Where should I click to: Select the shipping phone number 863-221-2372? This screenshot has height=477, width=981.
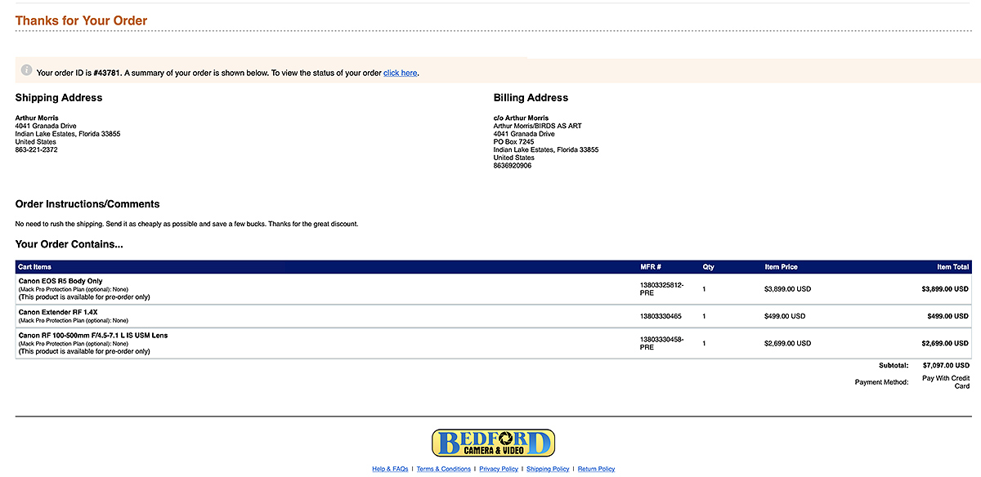(37, 149)
